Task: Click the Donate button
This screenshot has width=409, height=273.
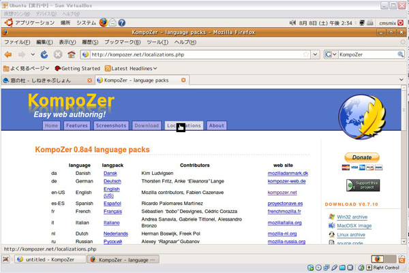Action: 362,157
